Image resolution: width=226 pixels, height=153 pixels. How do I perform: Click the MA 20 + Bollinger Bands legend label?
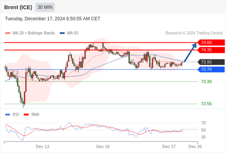[34, 33]
